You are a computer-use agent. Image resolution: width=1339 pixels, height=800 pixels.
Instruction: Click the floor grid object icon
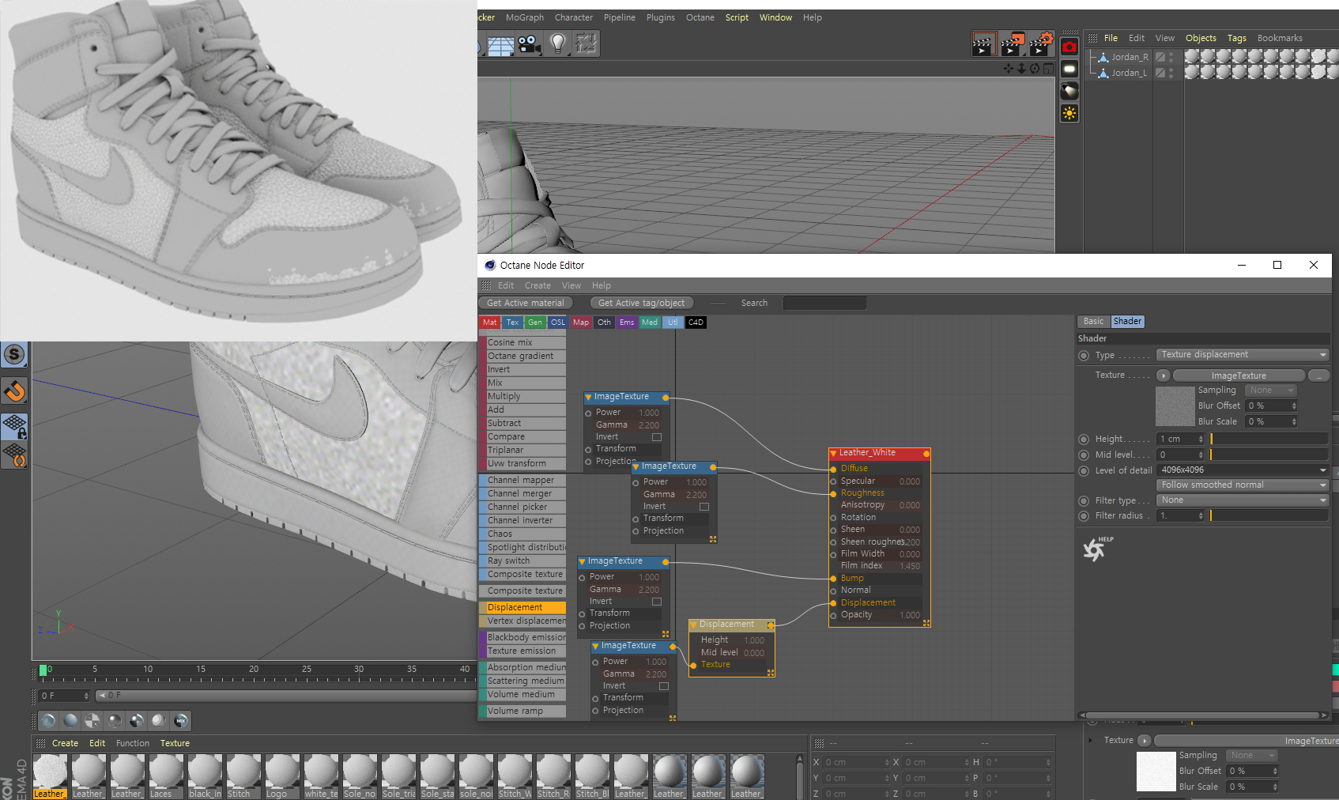(x=500, y=45)
